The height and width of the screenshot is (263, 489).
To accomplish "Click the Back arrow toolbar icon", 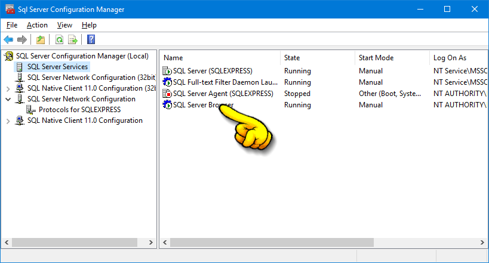I will [x=8, y=39].
